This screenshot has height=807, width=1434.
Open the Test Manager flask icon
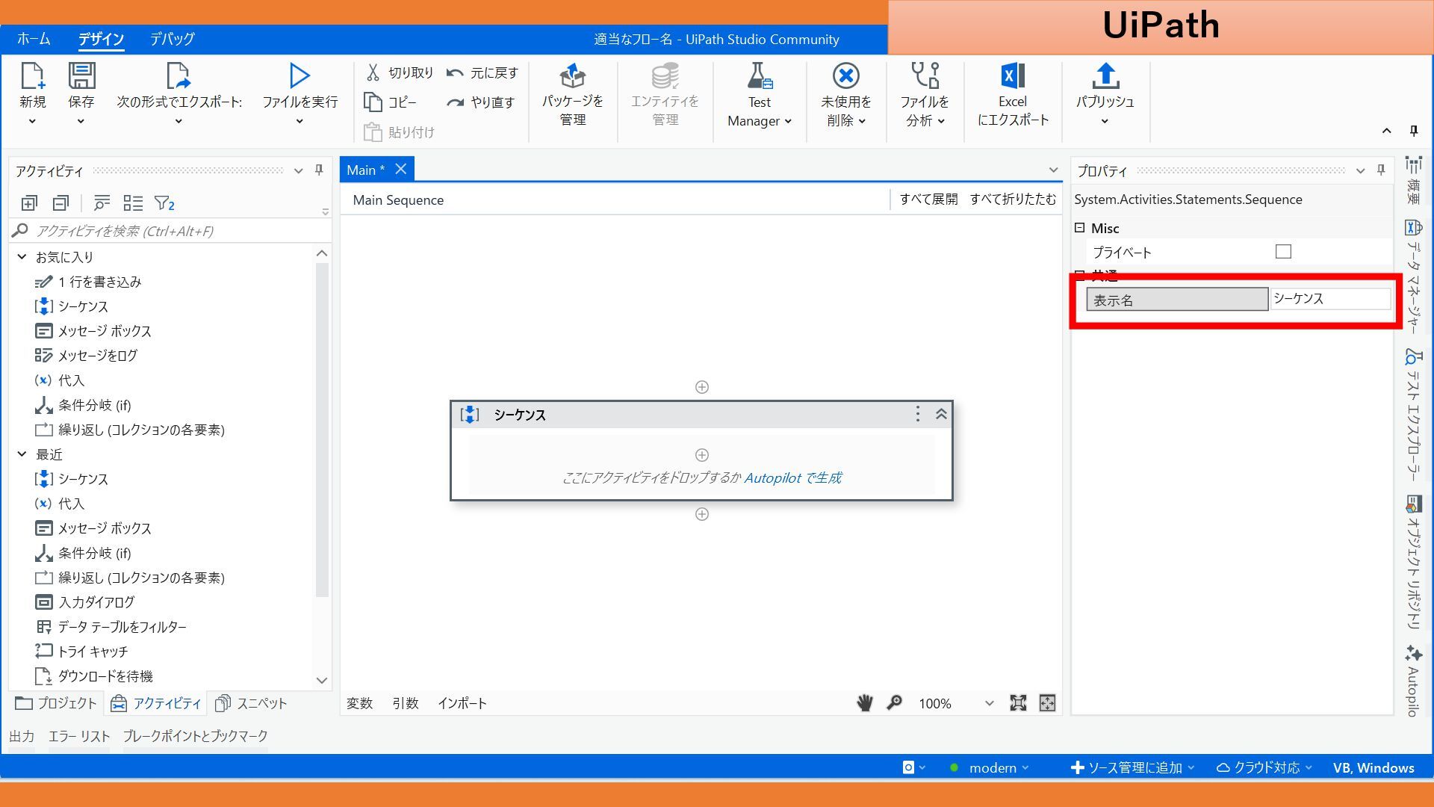pos(759,76)
